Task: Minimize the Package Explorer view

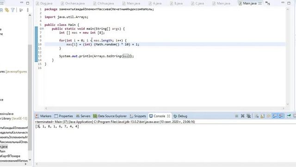Action: click(22, 3)
